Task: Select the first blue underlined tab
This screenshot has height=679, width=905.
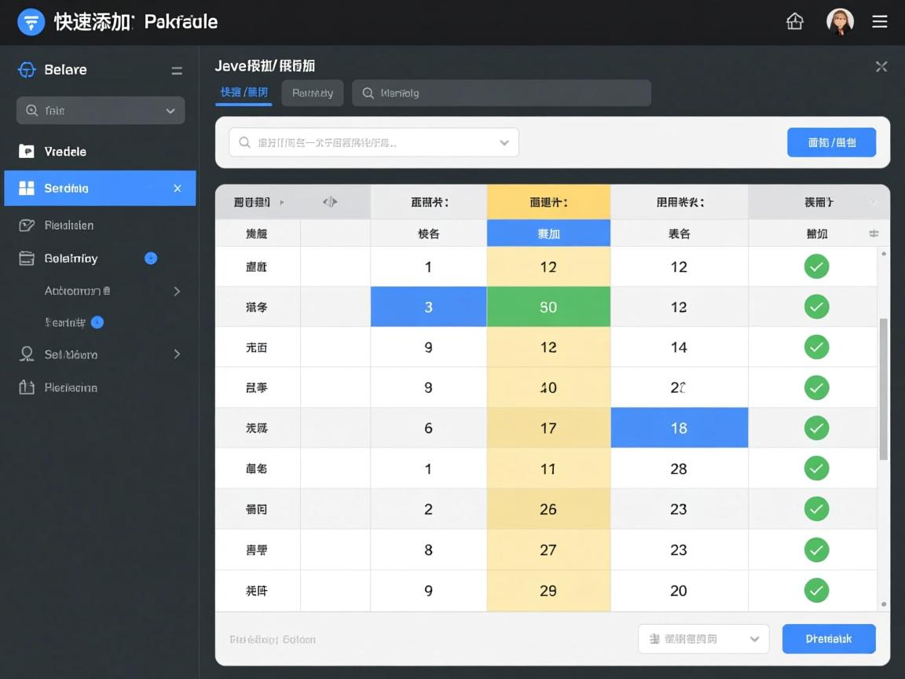Action: (244, 93)
